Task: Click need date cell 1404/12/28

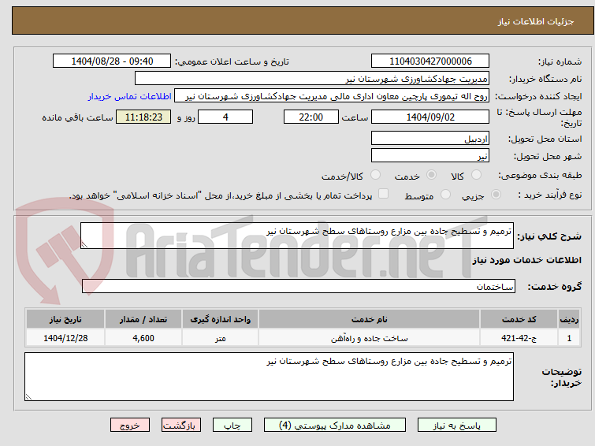Action: tap(65, 338)
